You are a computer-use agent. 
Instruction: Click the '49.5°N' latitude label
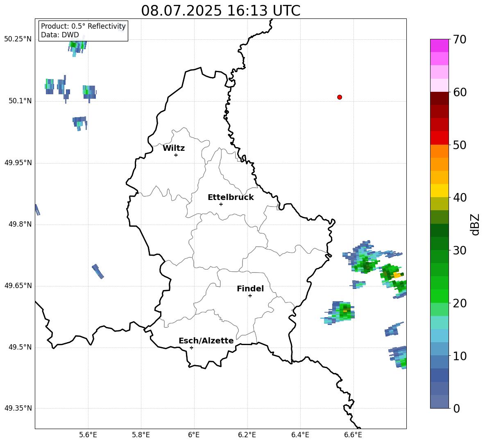point(20,347)
